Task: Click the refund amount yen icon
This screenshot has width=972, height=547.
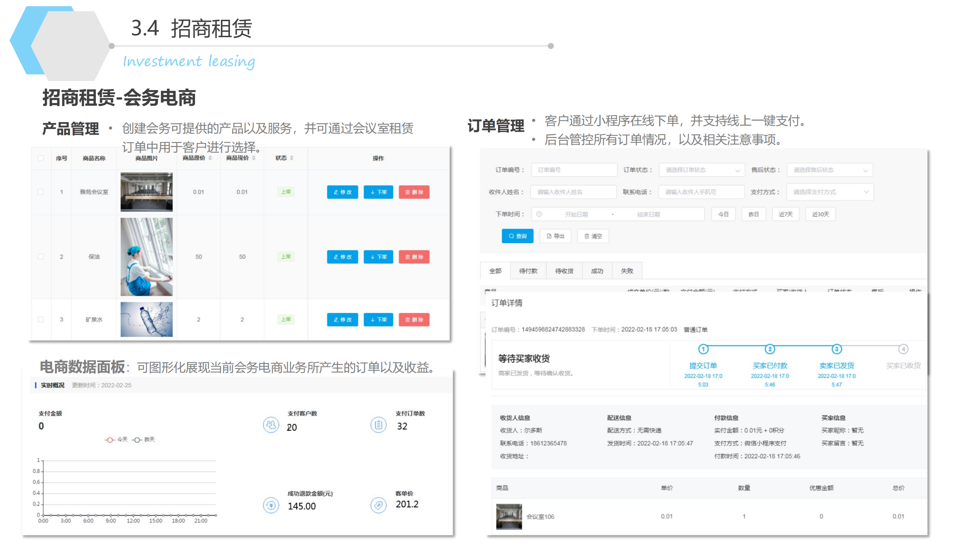Action: tap(270, 505)
